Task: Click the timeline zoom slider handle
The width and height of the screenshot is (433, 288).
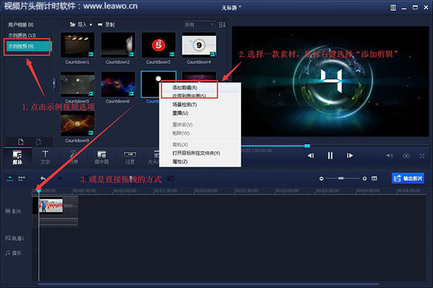Action: click(341, 179)
